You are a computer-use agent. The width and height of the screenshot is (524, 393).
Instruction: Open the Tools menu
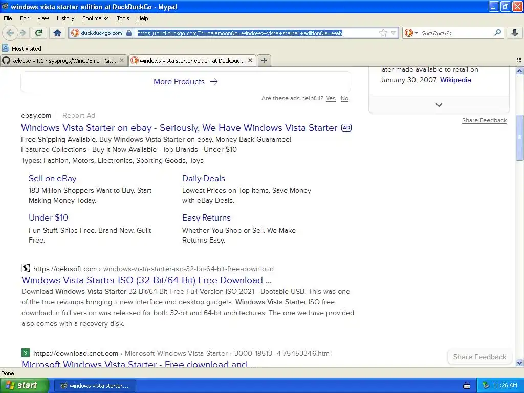point(123,18)
